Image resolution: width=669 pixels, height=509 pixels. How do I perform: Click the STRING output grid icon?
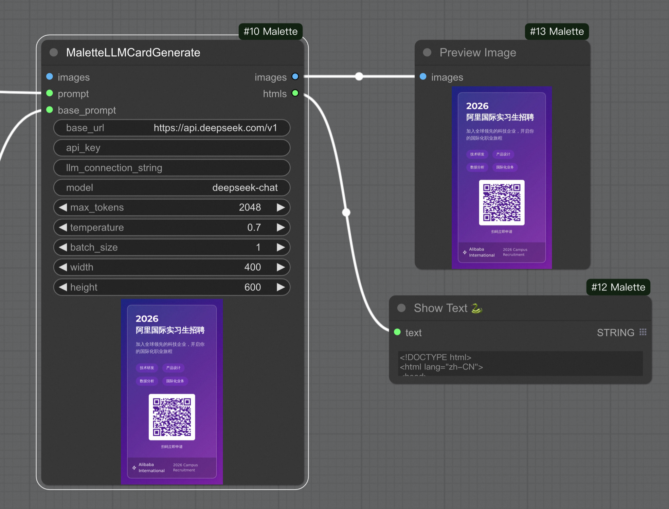coord(643,332)
